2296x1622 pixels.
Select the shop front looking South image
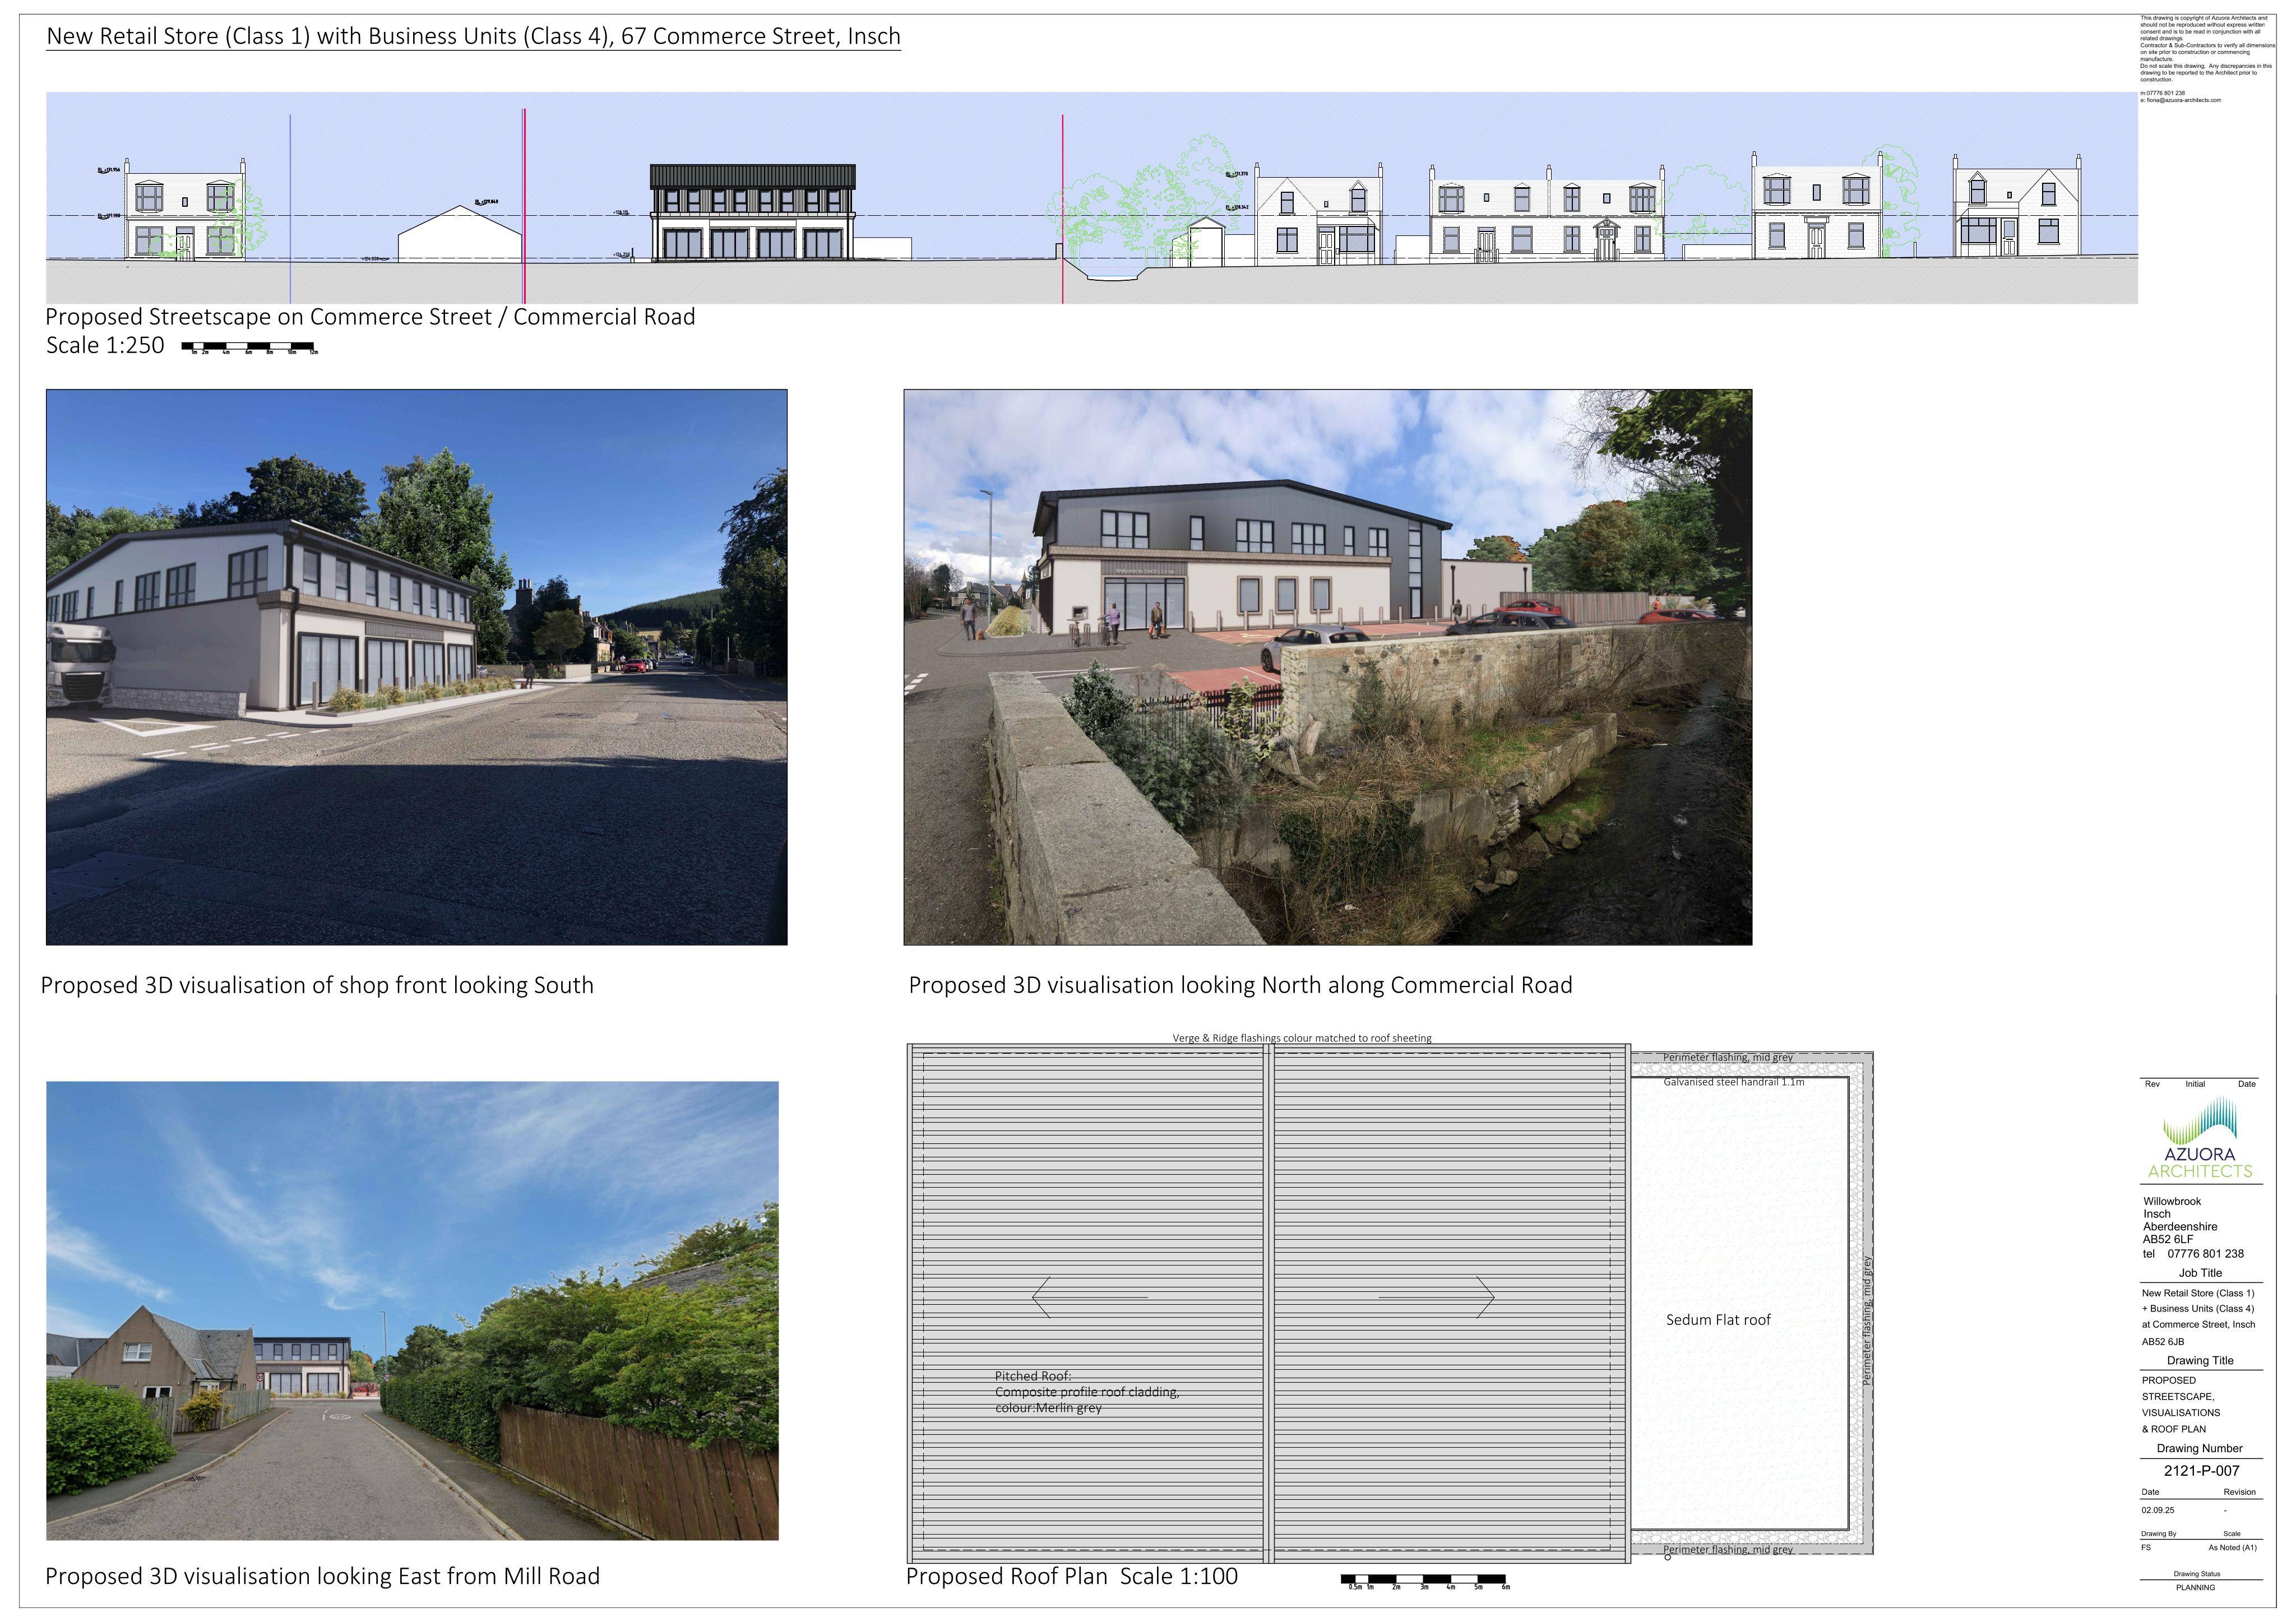pos(416,667)
